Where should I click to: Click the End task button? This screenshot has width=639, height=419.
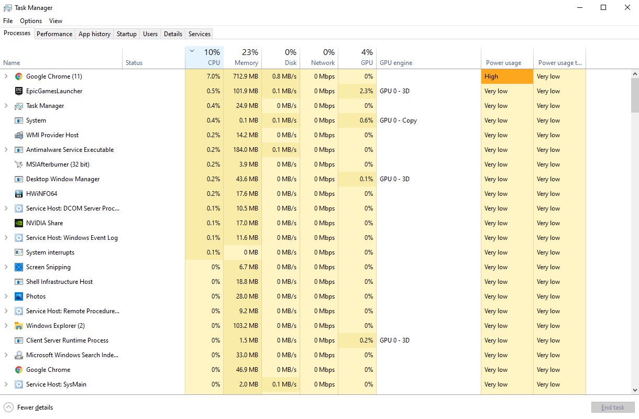(x=613, y=407)
